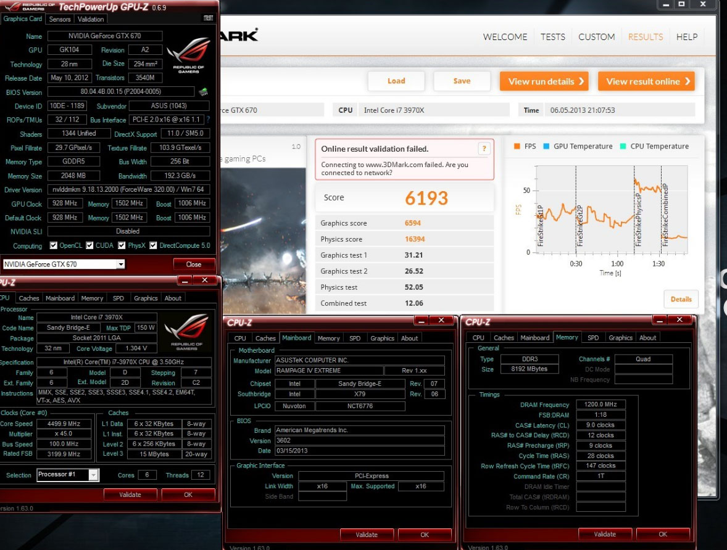This screenshot has height=550, width=727.
Task: Click the Core Speed value 4499.9 MHz
Action: pyautogui.click(x=64, y=424)
